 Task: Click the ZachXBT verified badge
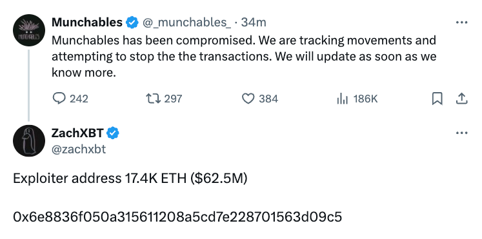coord(113,133)
